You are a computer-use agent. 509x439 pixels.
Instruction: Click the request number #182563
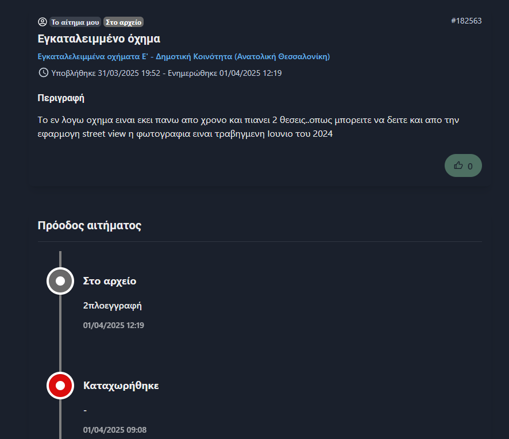466,21
